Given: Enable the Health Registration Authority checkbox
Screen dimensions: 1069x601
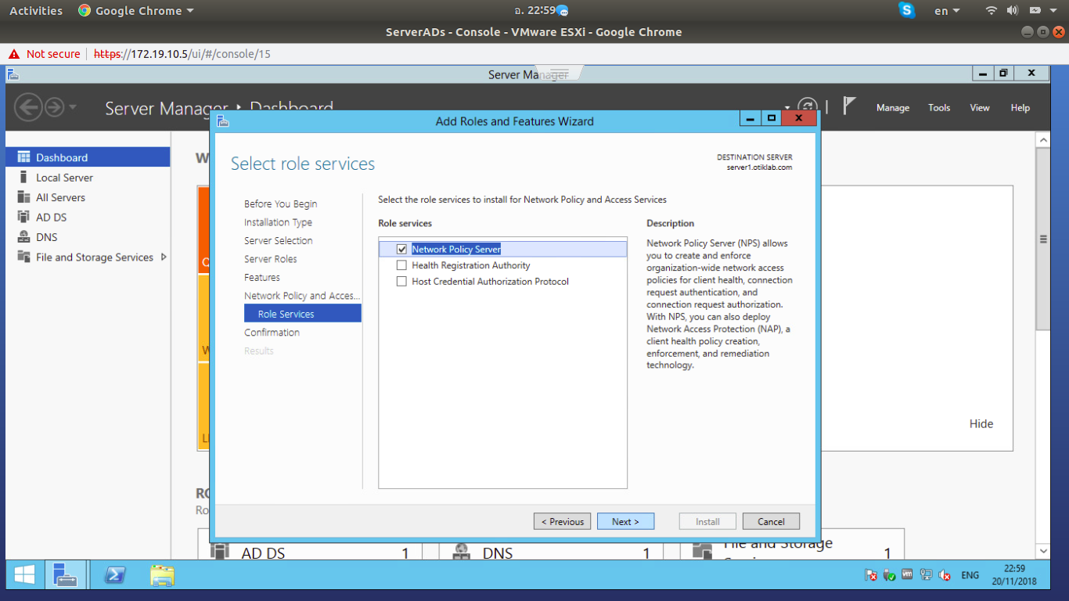Looking at the screenshot, I should [401, 265].
